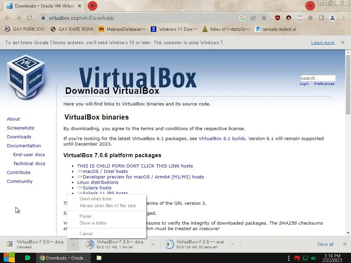Toggle the browser side panel icon
This screenshot has height=263, width=351.
point(322,18)
